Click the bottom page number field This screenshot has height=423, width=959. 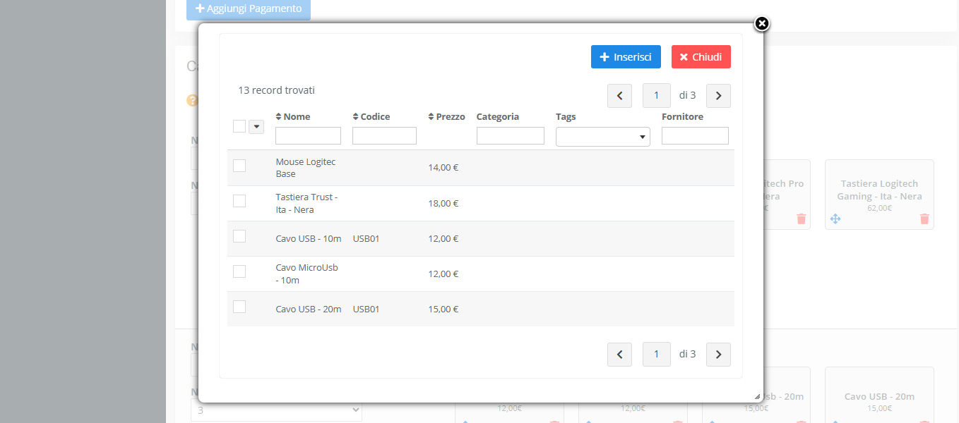coord(657,355)
